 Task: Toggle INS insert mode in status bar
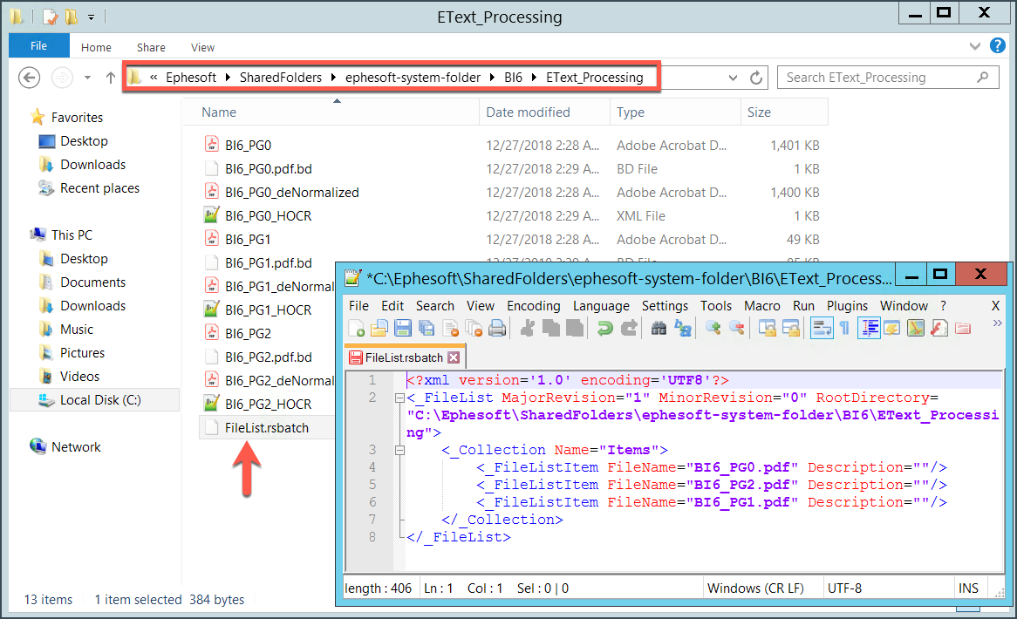pyautogui.click(x=968, y=588)
